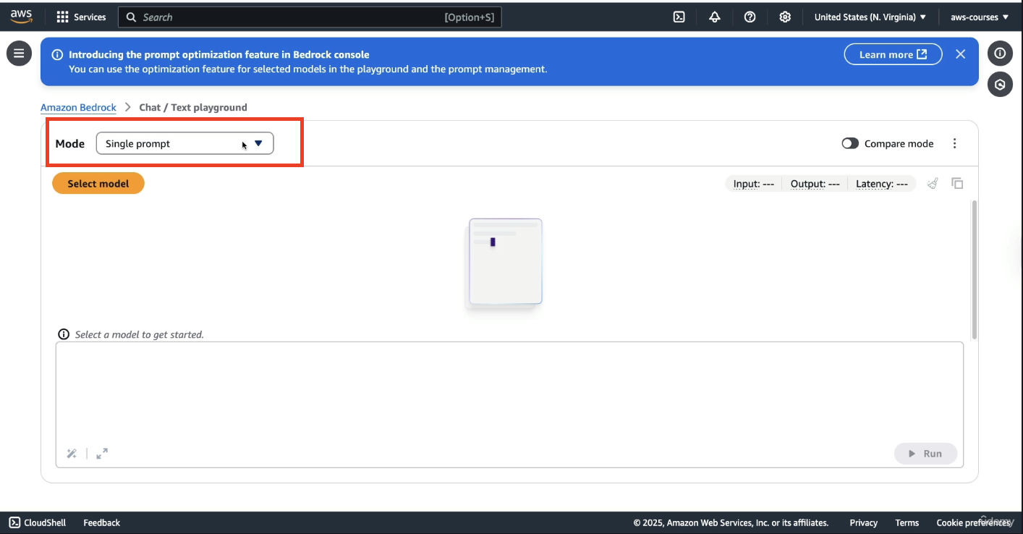
Task: Click the Learn more button
Action: click(893, 54)
